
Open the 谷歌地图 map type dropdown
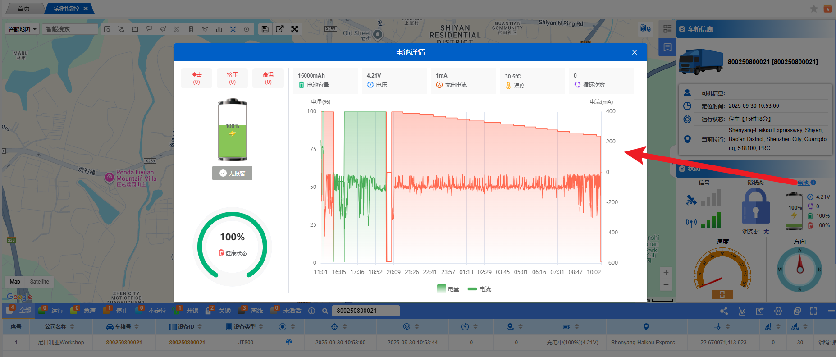click(22, 29)
